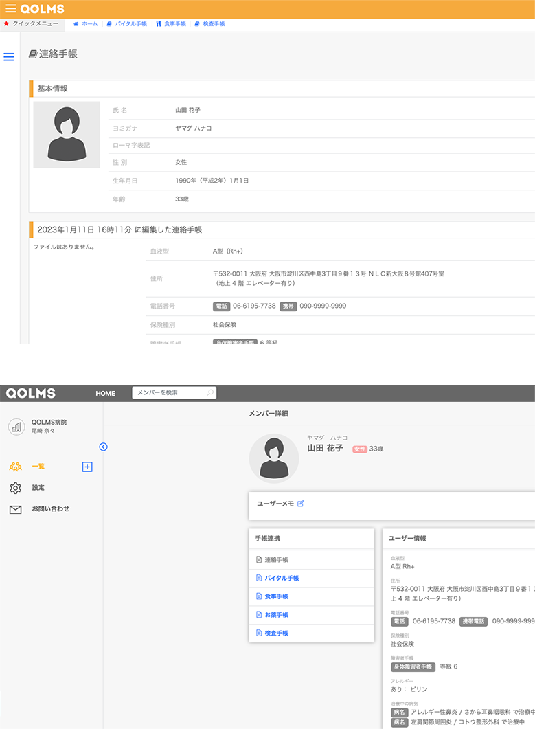The height and width of the screenshot is (729, 535).
Task: Collapse sidebar with the blue chevron arrow
Action: 103,447
